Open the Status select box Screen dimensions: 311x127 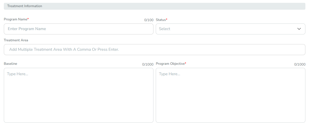[231, 29]
